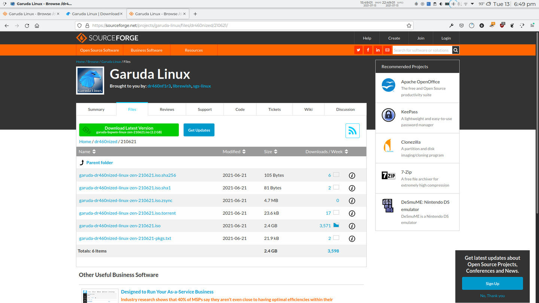Dismiss popup with No, Thank you
This screenshot has width=539, height=303.
[492, 296]
